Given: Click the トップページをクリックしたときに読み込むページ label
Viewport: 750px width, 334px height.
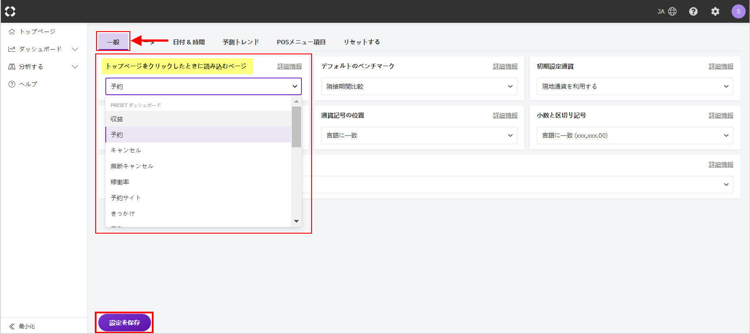Looking at the screenshot, I should click(x=176, y=66).
